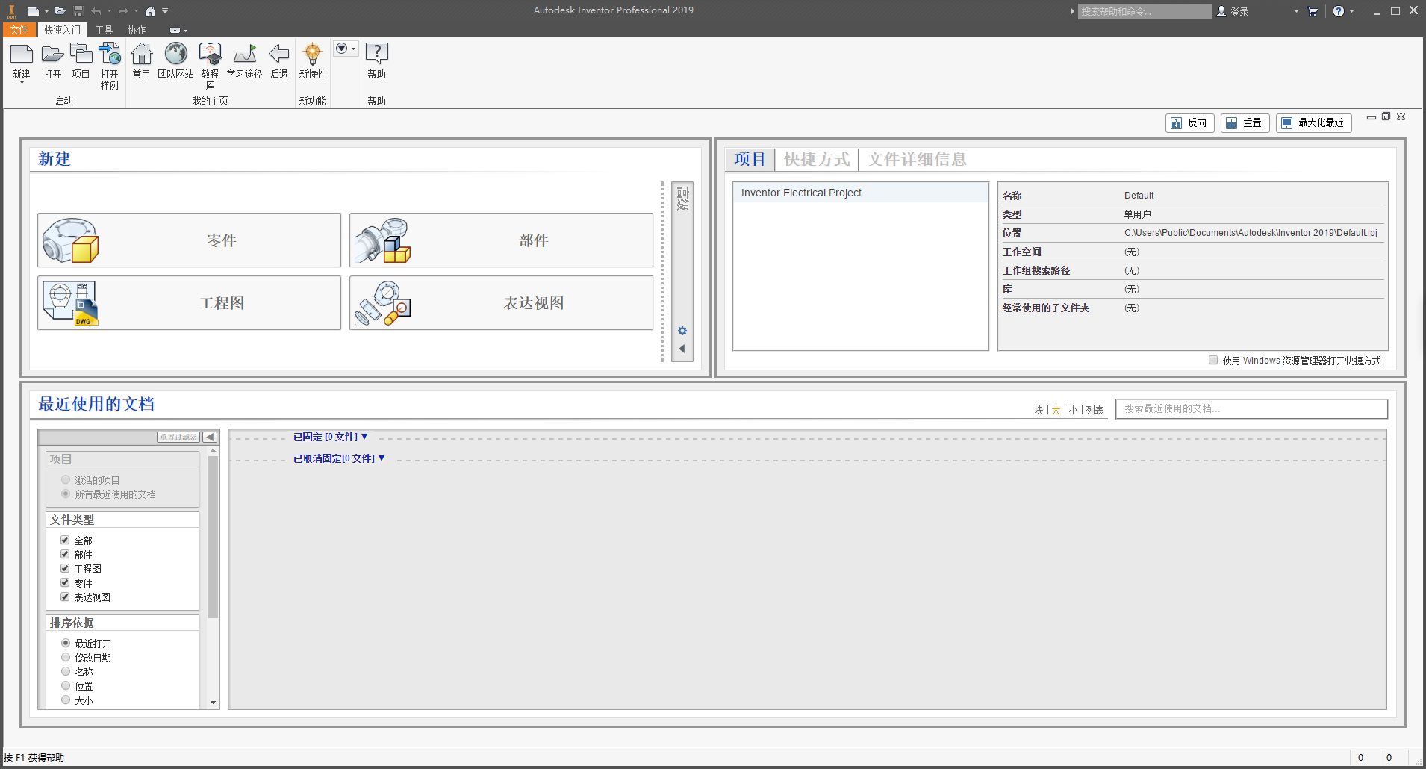The image size is (1426, 769).
Task: Click the quick access Save icon
Action: [78, 11]
